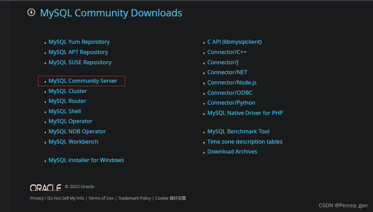Go to MySQL Cluster downloads
Viewport: 373px width, 212px height.
point(68,91)
